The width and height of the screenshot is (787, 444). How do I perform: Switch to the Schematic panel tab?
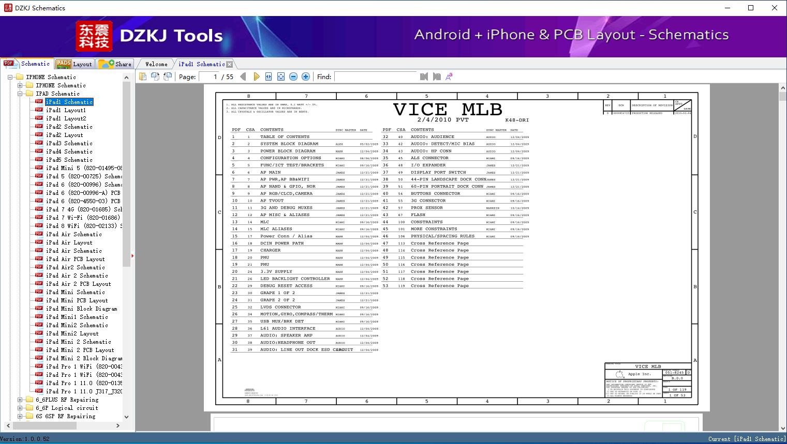[27, 64]
